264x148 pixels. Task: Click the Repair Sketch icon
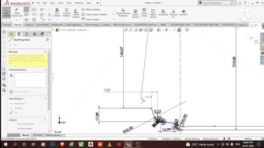pyautogui.click(x=135, y=14)
